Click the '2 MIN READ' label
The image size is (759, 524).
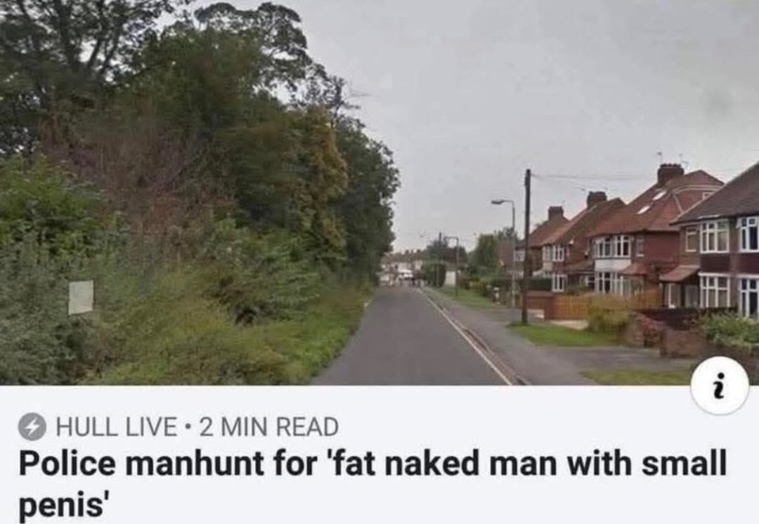[x=269, y=427]
